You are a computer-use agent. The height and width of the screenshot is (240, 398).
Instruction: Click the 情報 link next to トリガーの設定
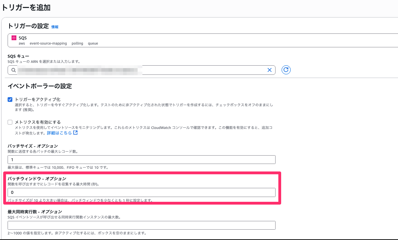(x=55, y=27)
